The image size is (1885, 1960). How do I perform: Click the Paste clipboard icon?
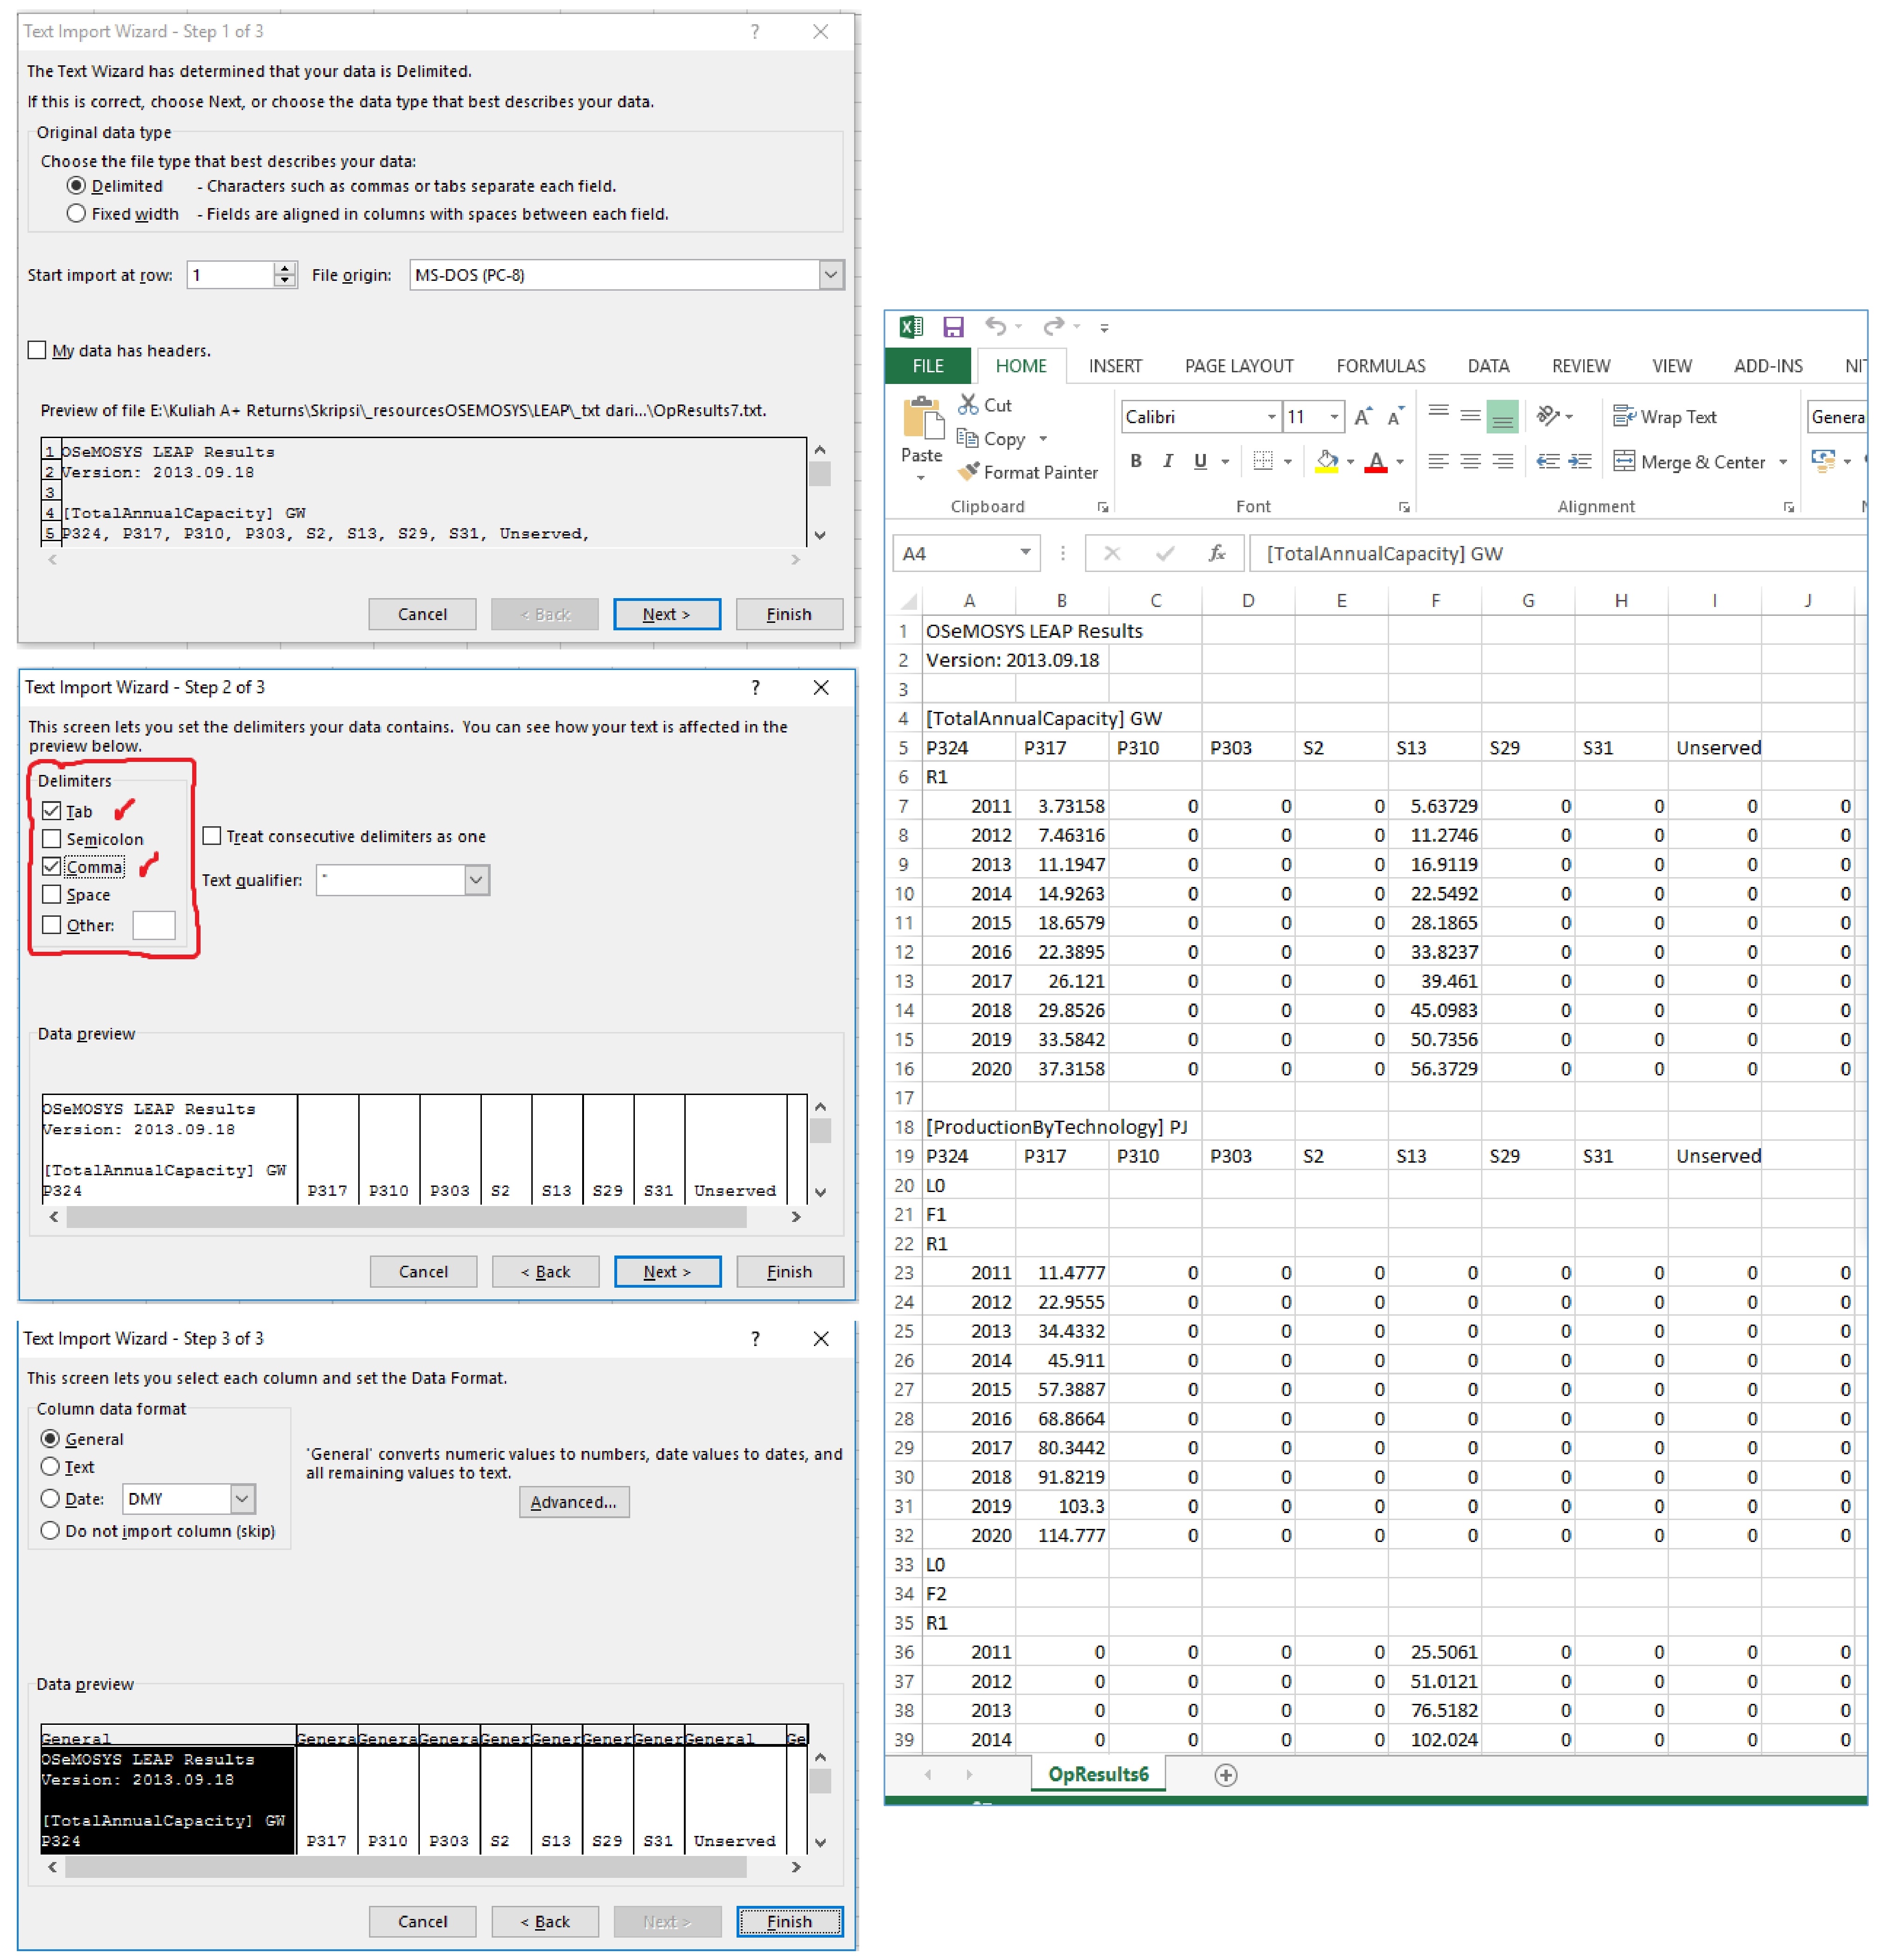(922, 418)
